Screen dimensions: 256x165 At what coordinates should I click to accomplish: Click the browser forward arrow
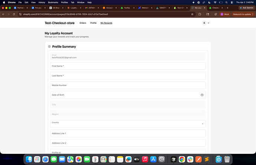point(9,14)
